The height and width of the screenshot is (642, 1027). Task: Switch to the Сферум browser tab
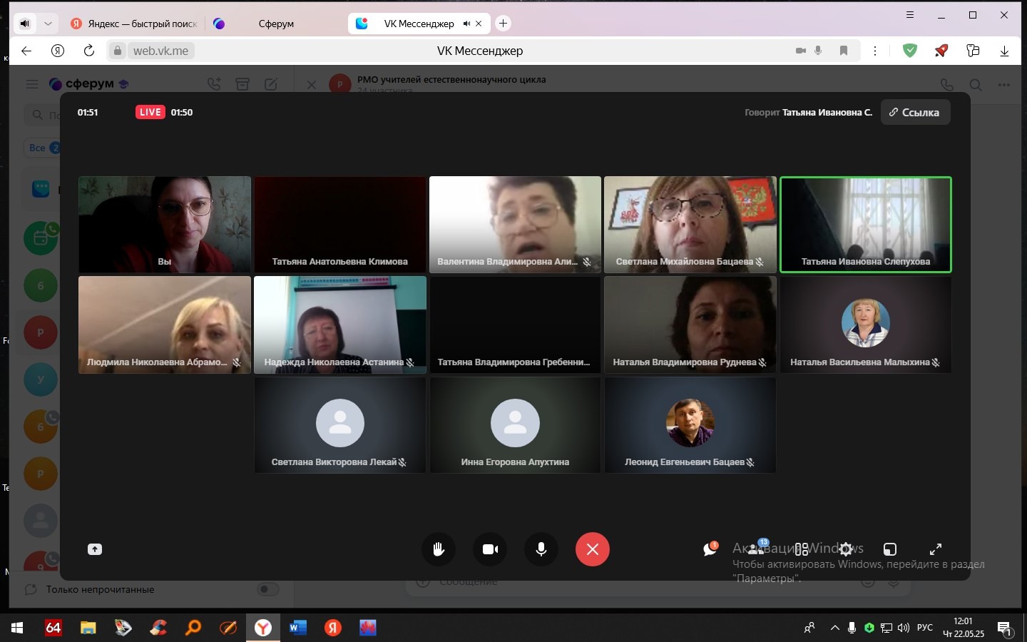pyautogui.click(x=275, y=24)
